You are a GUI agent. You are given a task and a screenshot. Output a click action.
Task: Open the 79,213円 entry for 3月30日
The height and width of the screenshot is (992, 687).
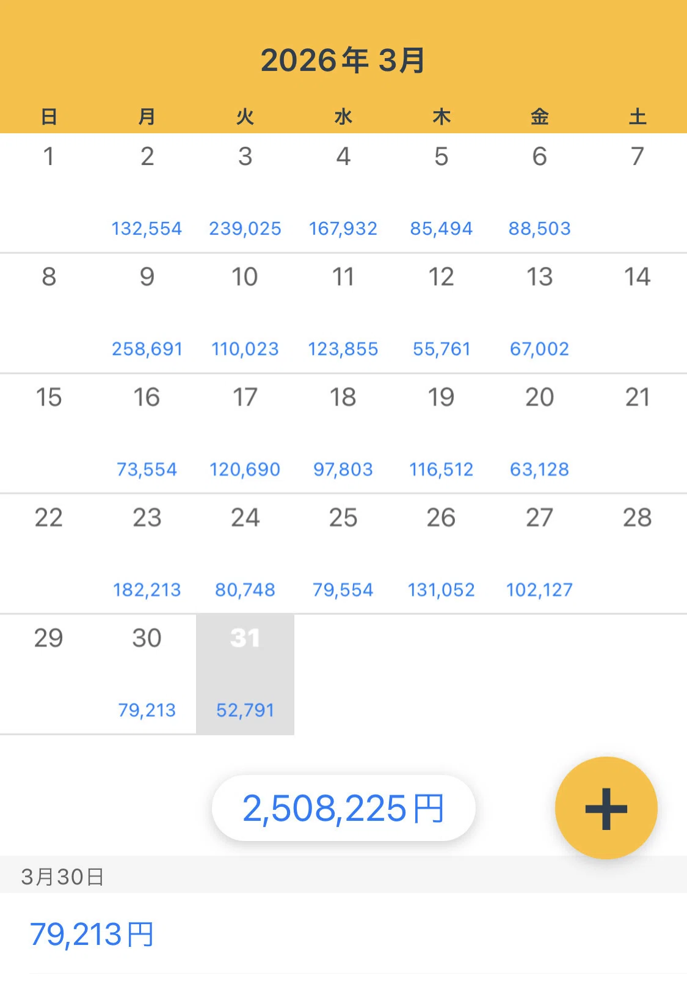pyautogui.click(x=343, y=934)
